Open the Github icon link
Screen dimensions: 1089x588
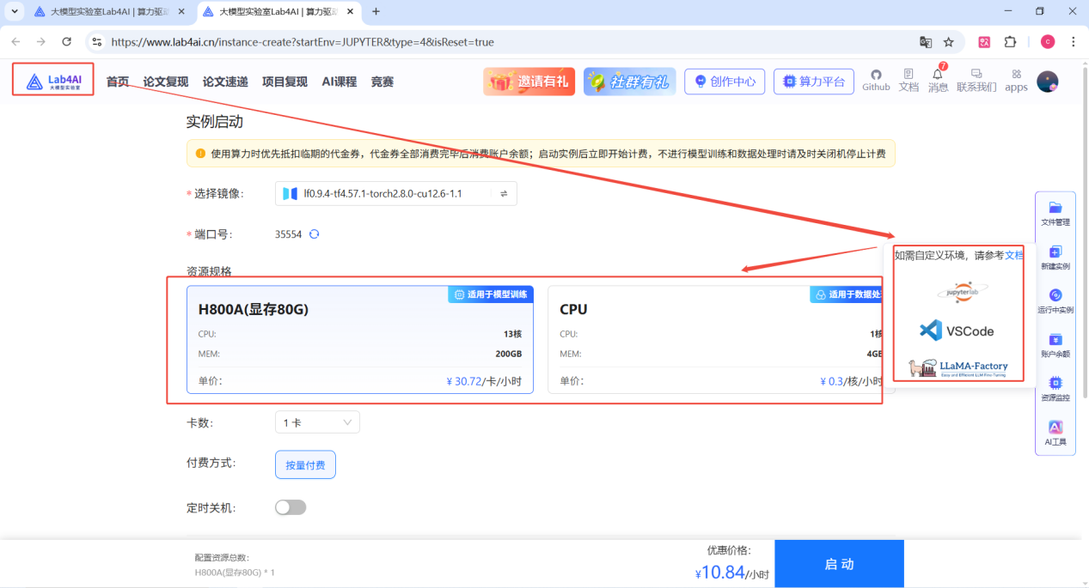point(876,81)
